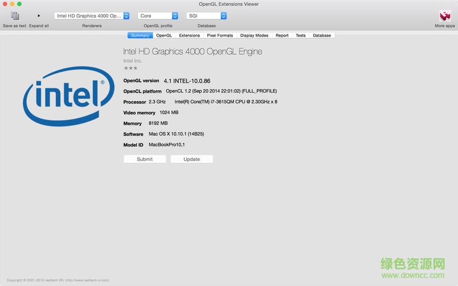
Task: Click the three-star rating
Action: point(131,68)
